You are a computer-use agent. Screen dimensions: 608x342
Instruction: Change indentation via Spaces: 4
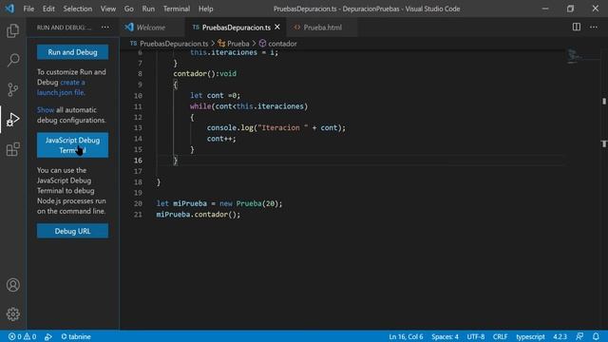click(445, 336)
